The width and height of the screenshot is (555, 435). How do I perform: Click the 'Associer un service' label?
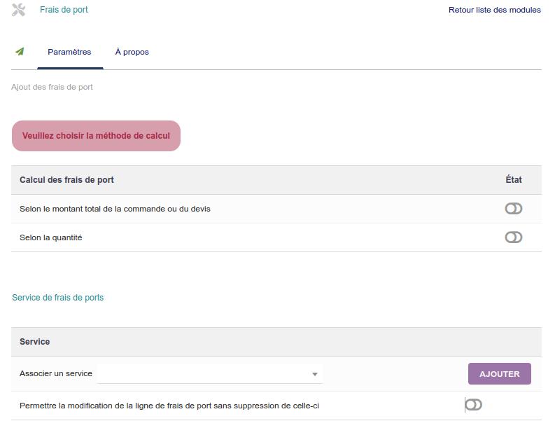coord(56,373)
